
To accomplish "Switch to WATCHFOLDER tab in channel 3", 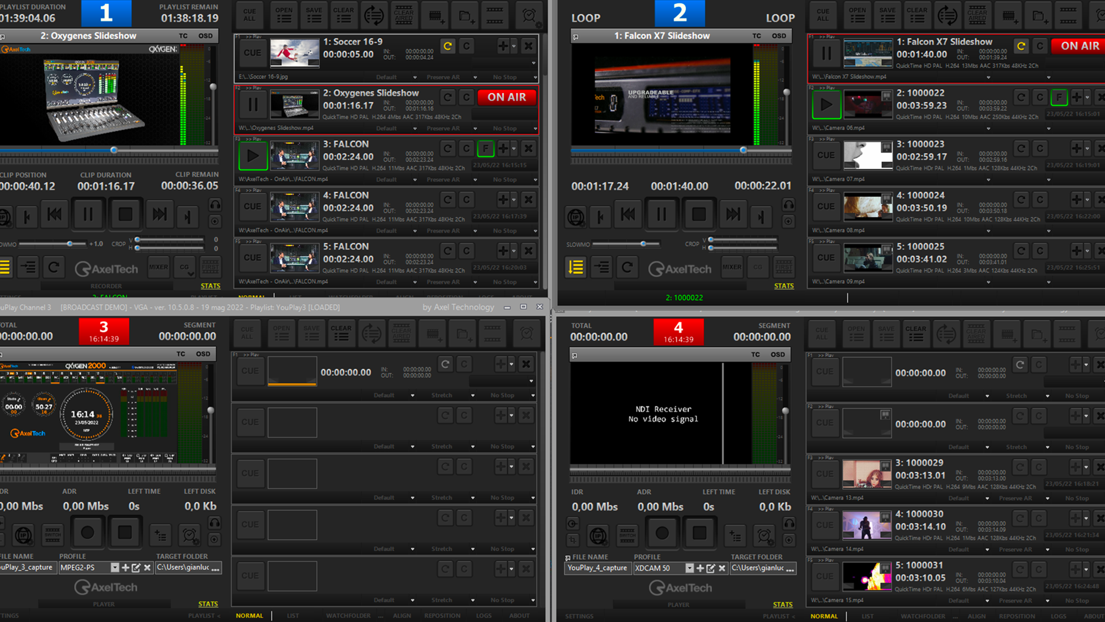I will click(348, 616).
